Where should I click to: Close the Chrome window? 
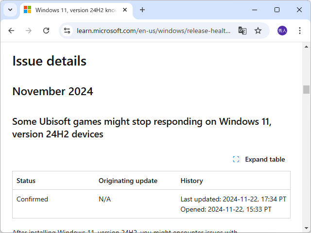(299, 10)
